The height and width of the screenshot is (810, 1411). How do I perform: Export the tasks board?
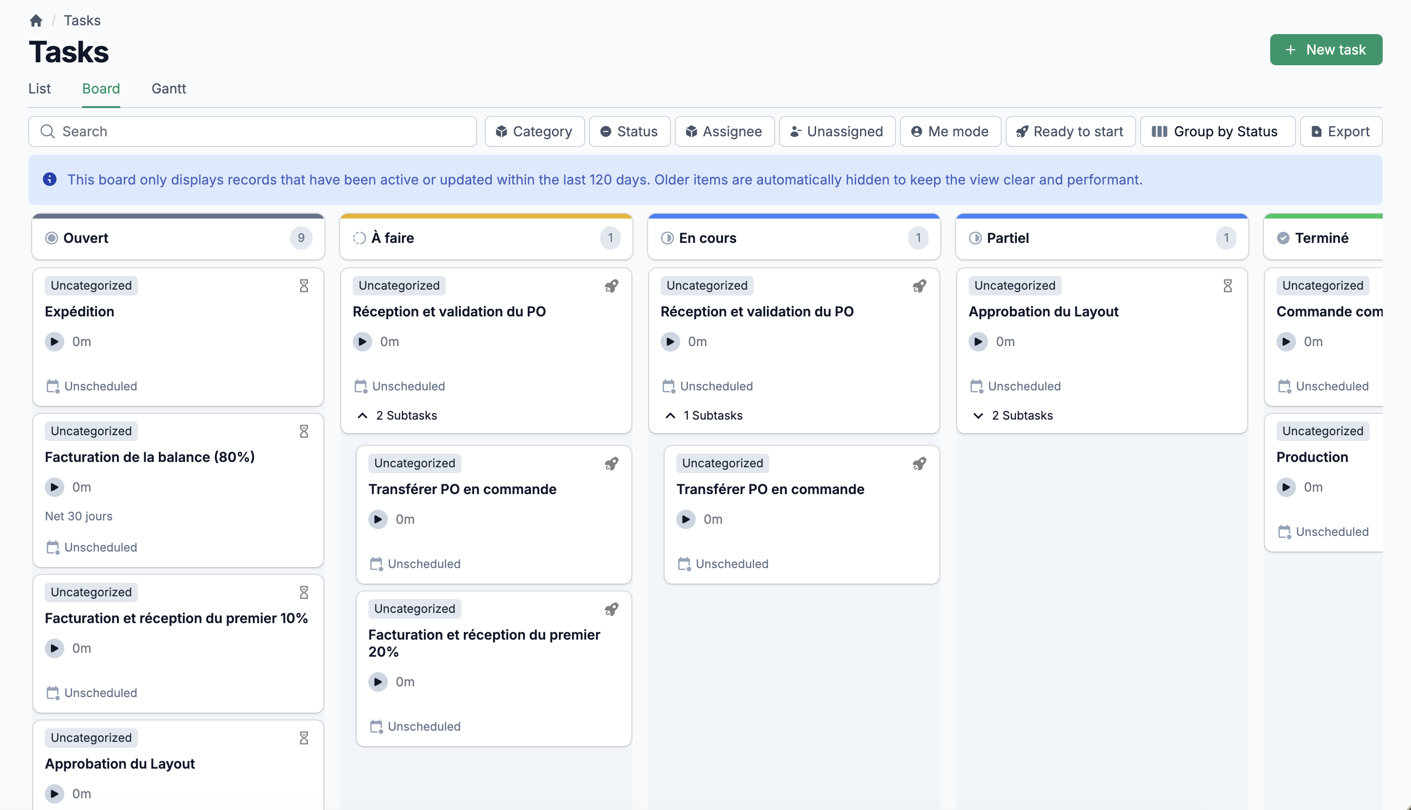(x=1341, y=131)
